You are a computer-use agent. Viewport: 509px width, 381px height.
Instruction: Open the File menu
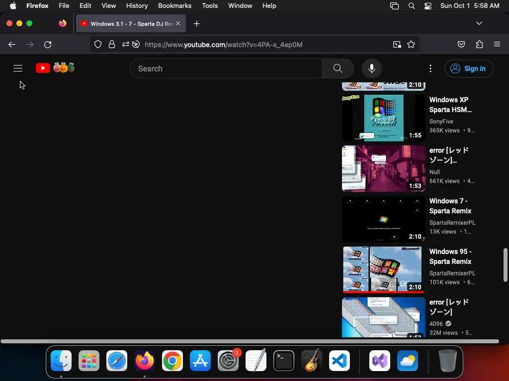point(64,5)
